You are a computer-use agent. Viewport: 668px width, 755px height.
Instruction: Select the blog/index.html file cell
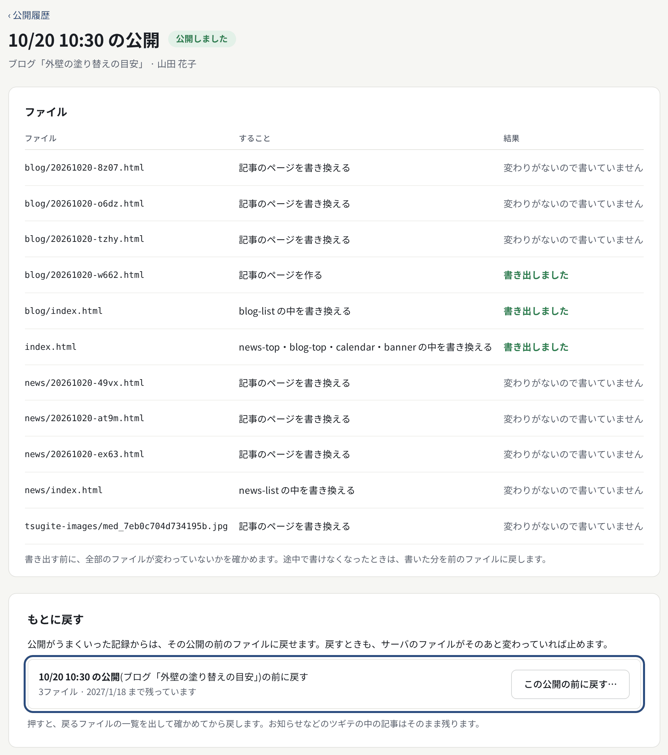64,311
